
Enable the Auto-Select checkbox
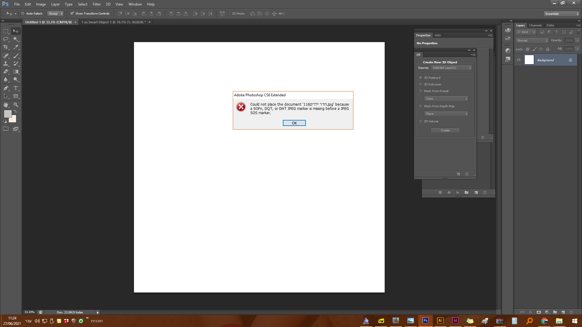click(x=23, y=14)
